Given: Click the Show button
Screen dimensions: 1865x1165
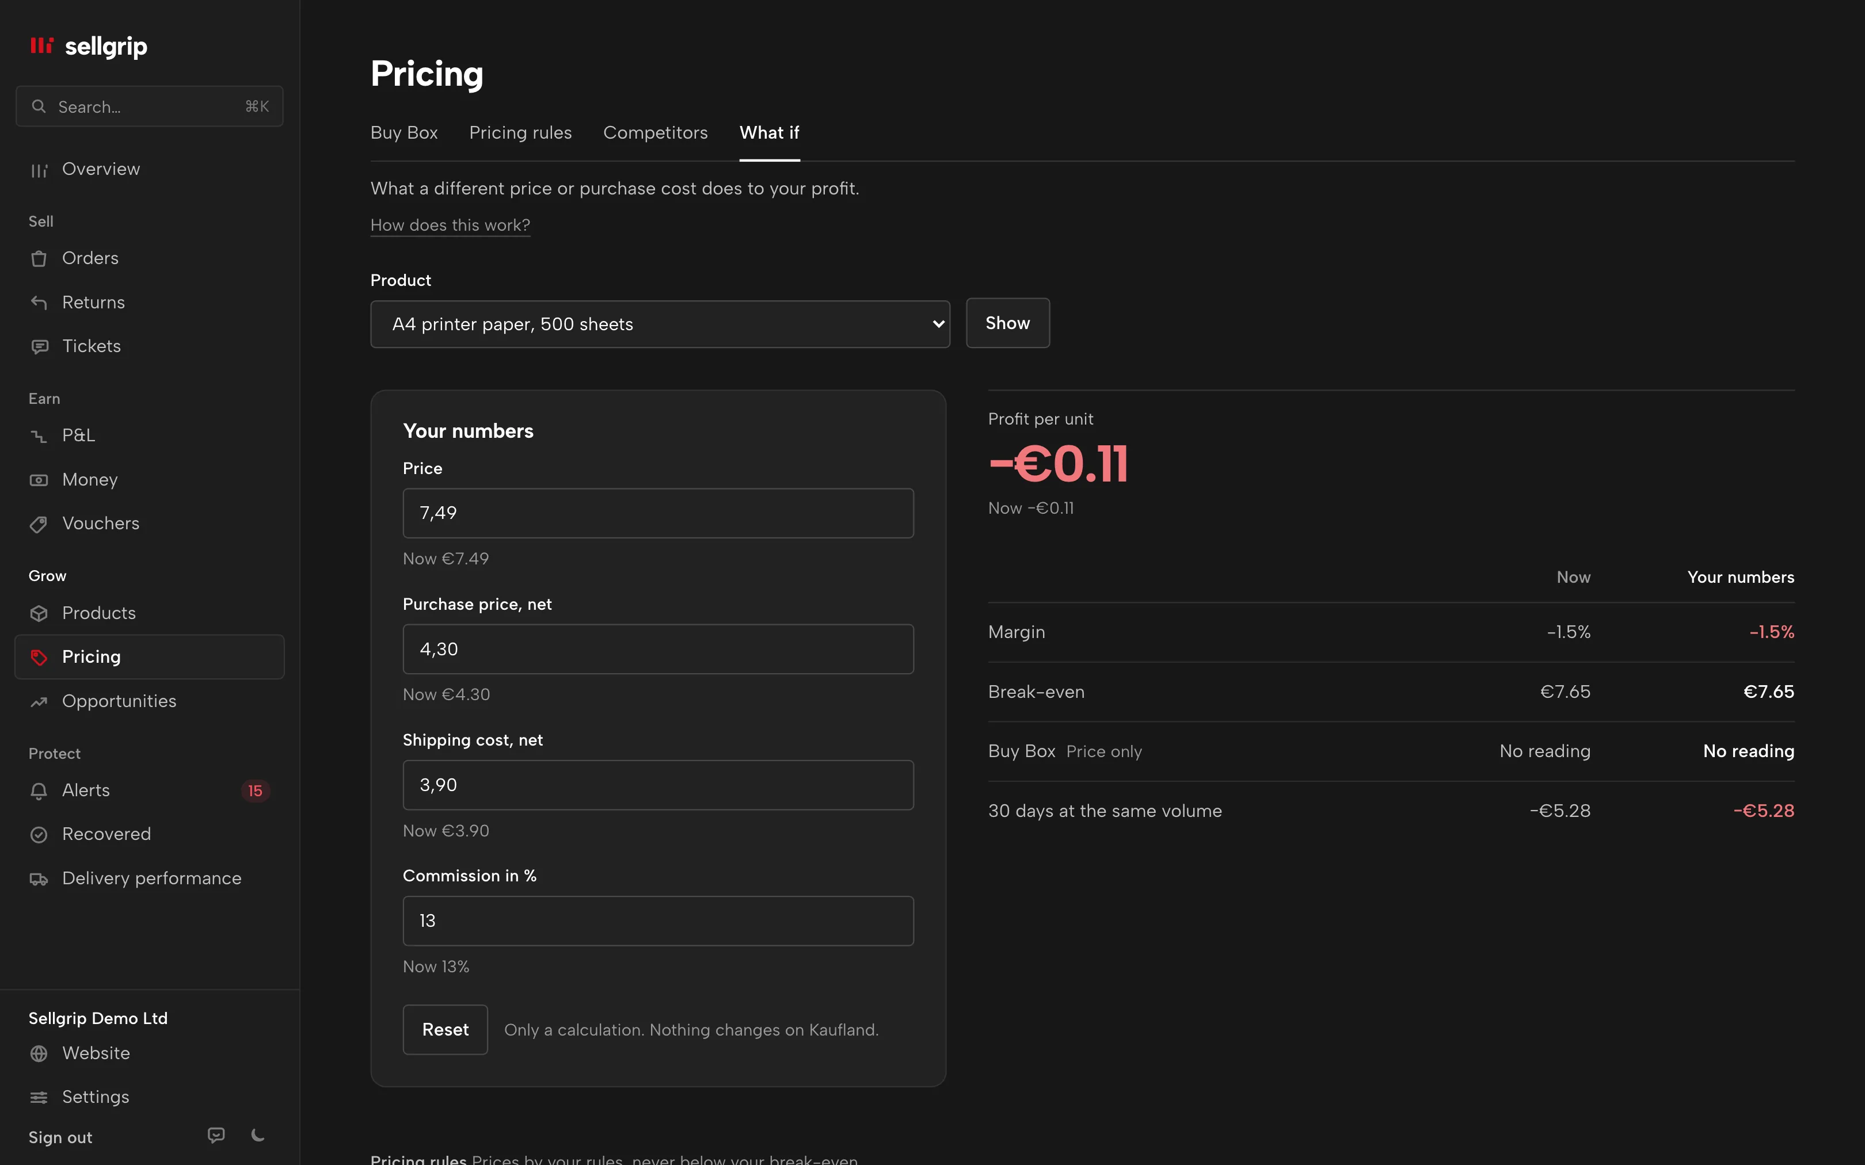Looking at the screenshot, I should click(1007, 323).
